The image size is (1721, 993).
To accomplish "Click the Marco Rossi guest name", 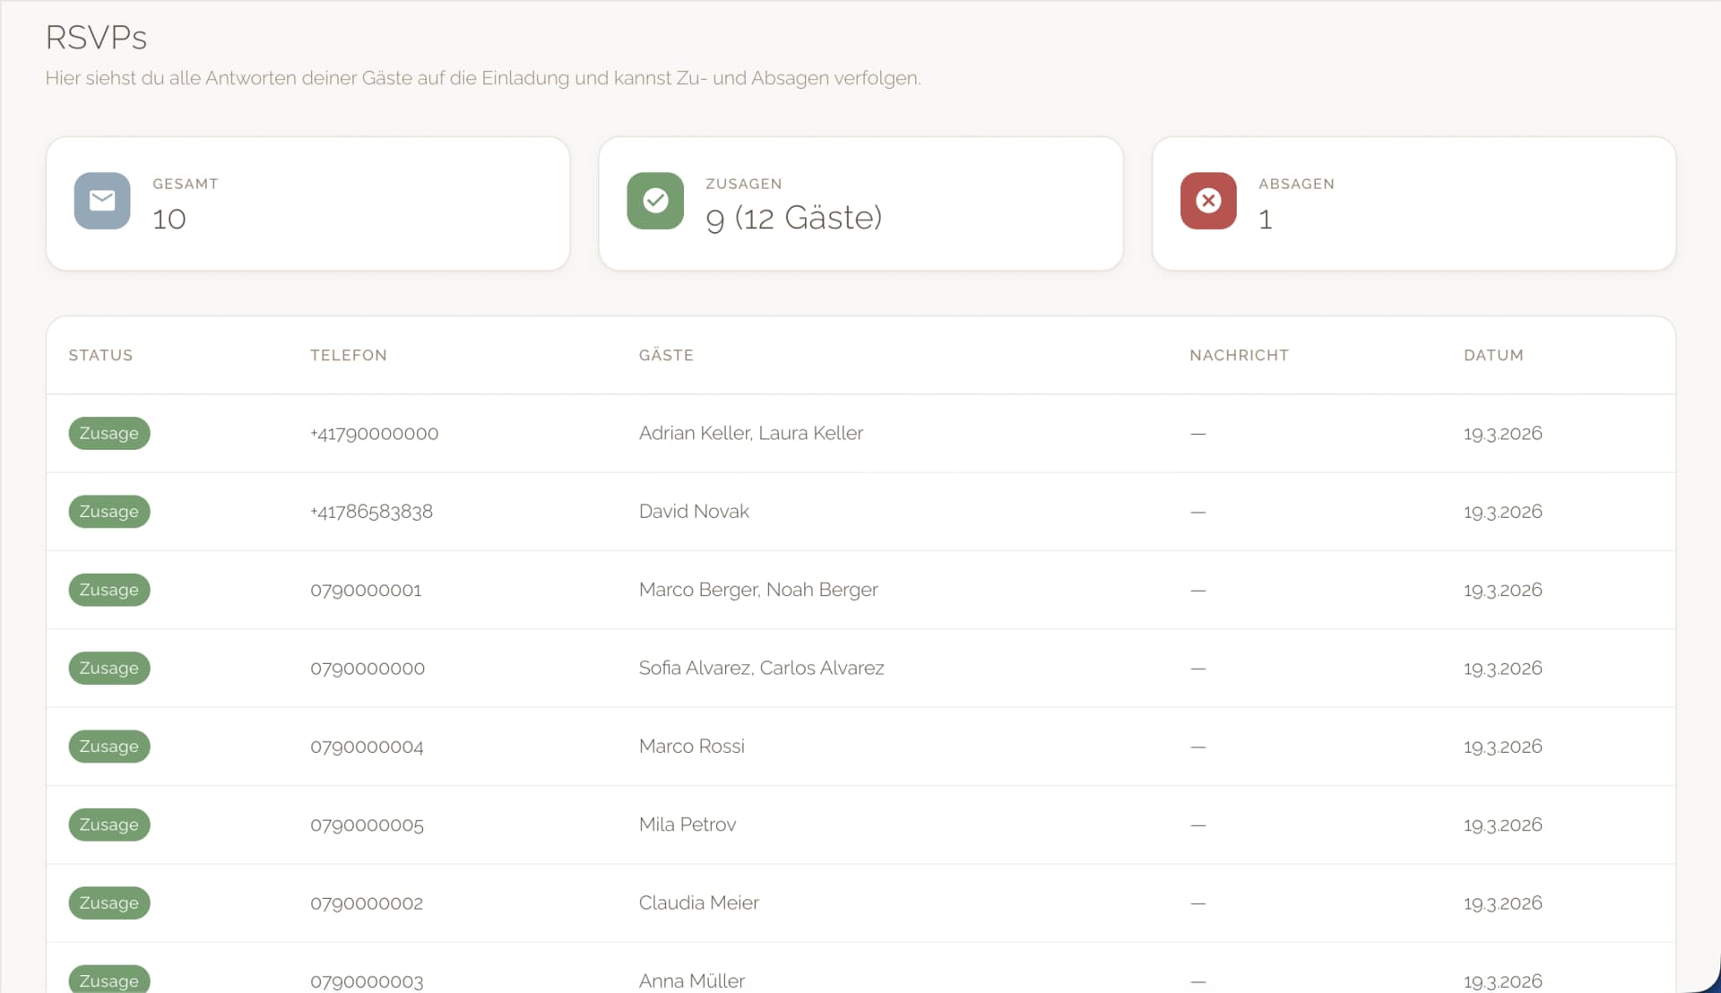I will 691,747.
